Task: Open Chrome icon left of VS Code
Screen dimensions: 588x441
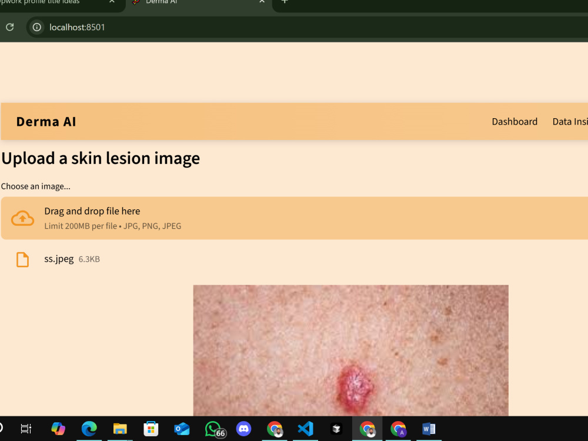Action: click(275, 429)
